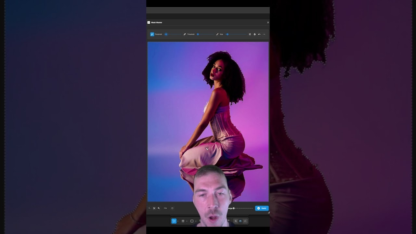Grab the panel resize handle corner

(x=268, y=213)
